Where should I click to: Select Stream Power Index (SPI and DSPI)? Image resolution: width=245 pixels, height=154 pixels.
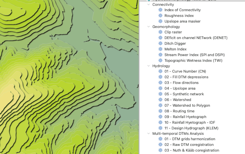(195, 55)
